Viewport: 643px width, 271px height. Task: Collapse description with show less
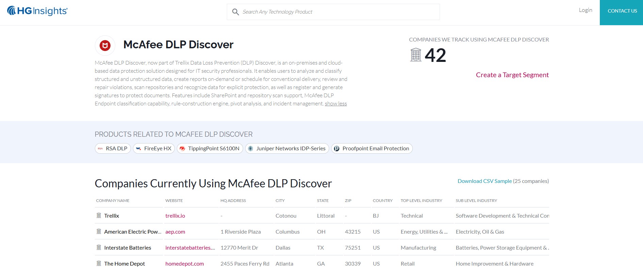[336, 104]
